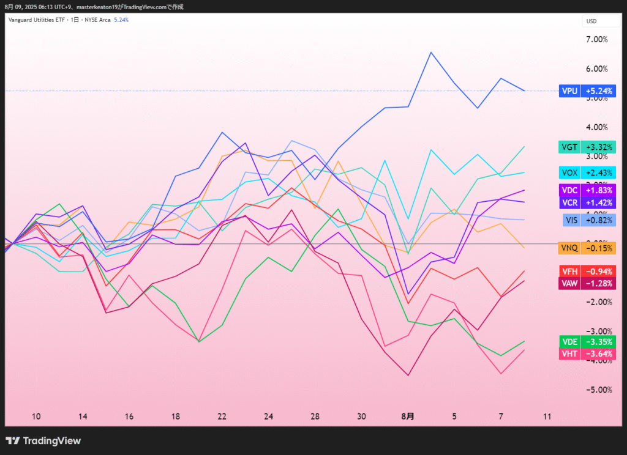Select the VHT -3.64% label
The height and width of the screenshot is (455, 627).
coord(587,353)
